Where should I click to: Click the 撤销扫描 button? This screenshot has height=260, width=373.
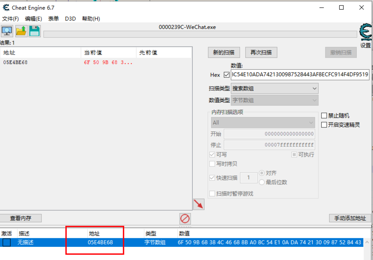click(341, 52)
